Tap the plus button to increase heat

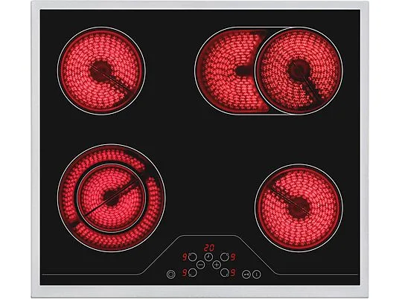[217, 265]
